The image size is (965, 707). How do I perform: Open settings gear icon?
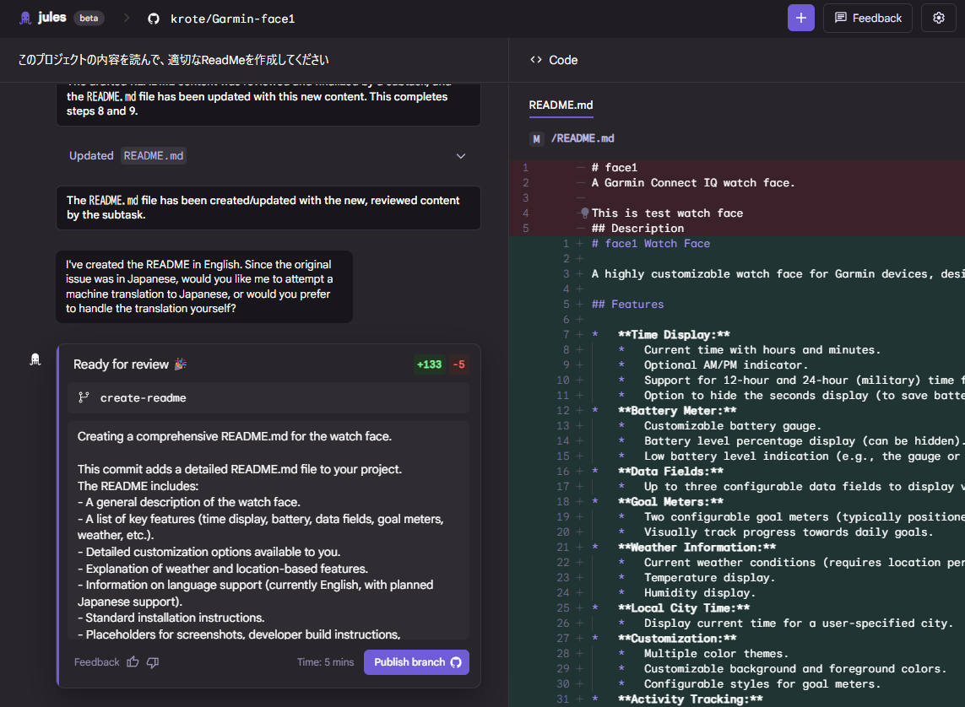[938, 19]
